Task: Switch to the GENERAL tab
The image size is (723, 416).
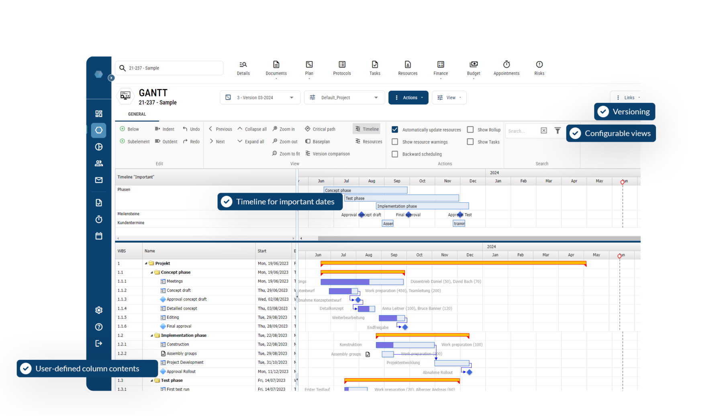Action: click(x=136, y=114)
